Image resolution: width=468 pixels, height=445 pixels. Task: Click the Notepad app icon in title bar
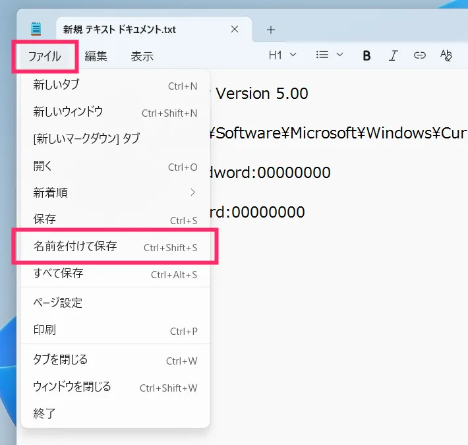[x=36, y=29]
